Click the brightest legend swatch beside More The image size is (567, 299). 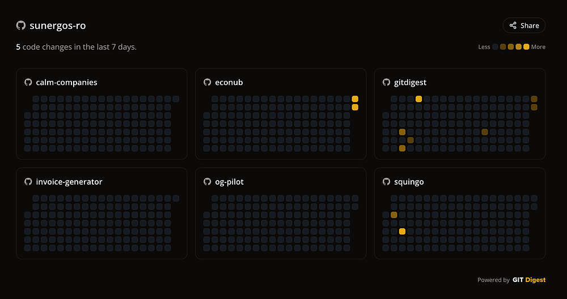coord(526,47)
